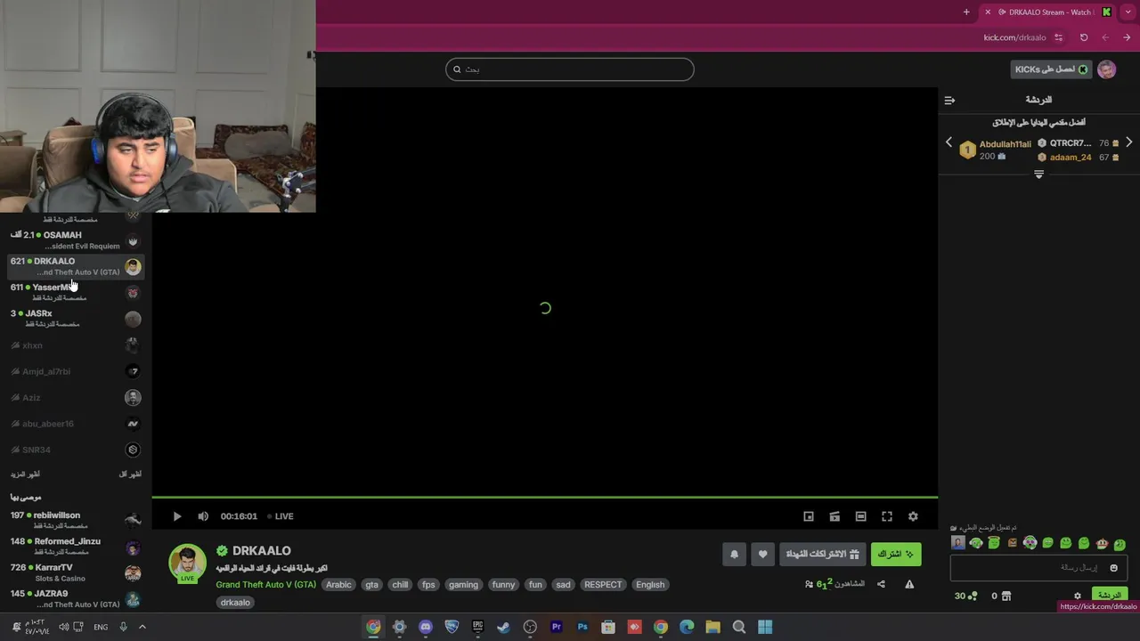This screenshot has height=641, width=1140.
Task: Open the emoji picker in chat box
Action: (x=1113, y=568)
